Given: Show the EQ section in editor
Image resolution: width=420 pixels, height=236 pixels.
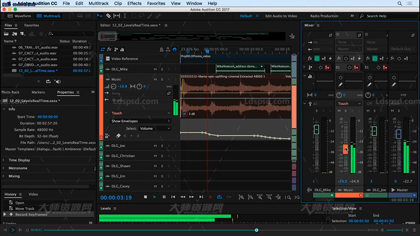Looking at the screenshot, I should tap(122, 49).
